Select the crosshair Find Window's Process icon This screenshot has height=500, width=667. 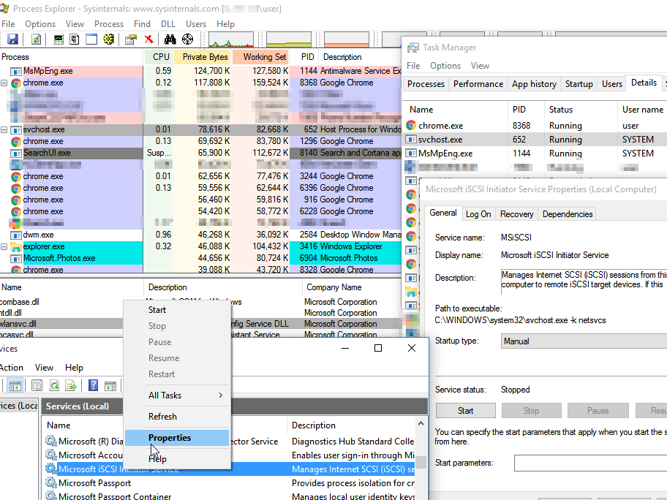(x=187, y=39)
